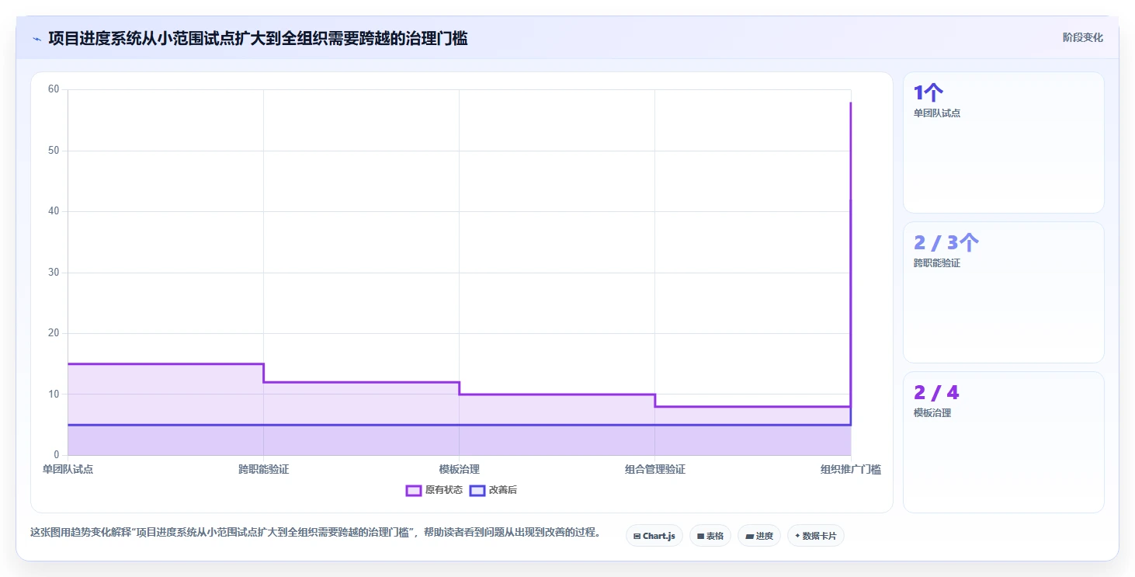Screen dimensions: 1135x577
Task: Click the chart title heading text
Action: click(258, 38)
